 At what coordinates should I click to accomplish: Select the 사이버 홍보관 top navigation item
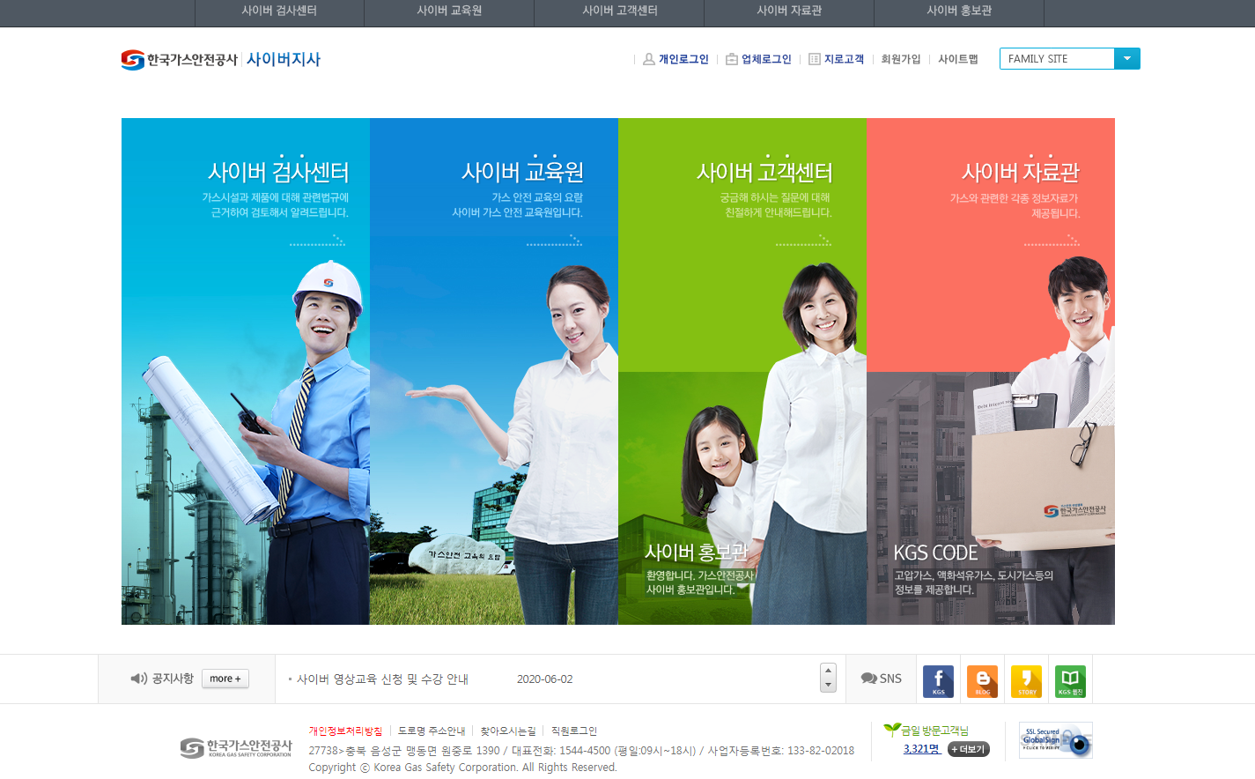[958, 13]
